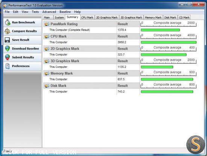Open the Tests menu

[x=35, y=12]
